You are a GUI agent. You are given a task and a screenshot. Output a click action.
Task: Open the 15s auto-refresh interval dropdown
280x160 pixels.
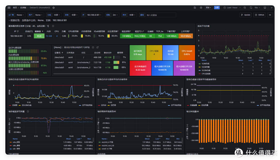257,8
